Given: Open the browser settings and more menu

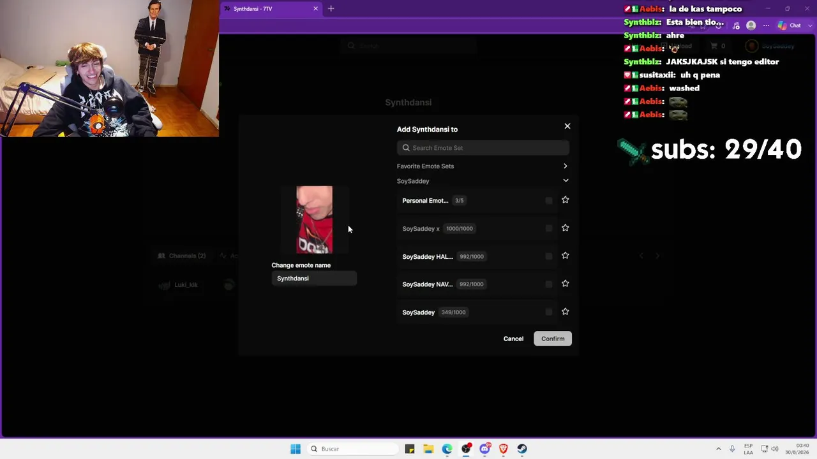Looking at the screenshot, I should [x=766, y=25].
